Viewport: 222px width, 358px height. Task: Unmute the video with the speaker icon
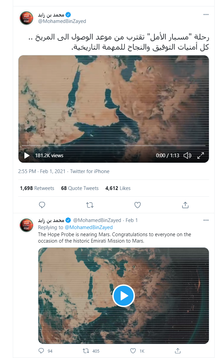tap(187, 156)
